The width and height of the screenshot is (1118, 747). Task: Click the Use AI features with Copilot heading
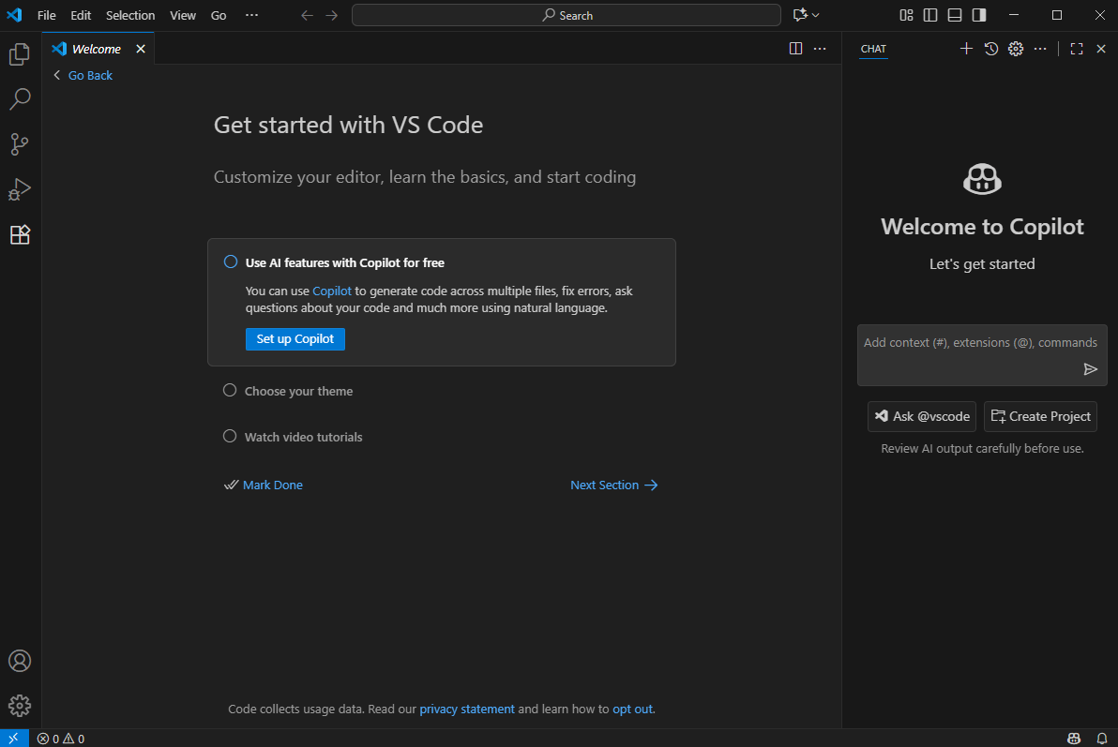pyautogui.click(x=345, y=263)
